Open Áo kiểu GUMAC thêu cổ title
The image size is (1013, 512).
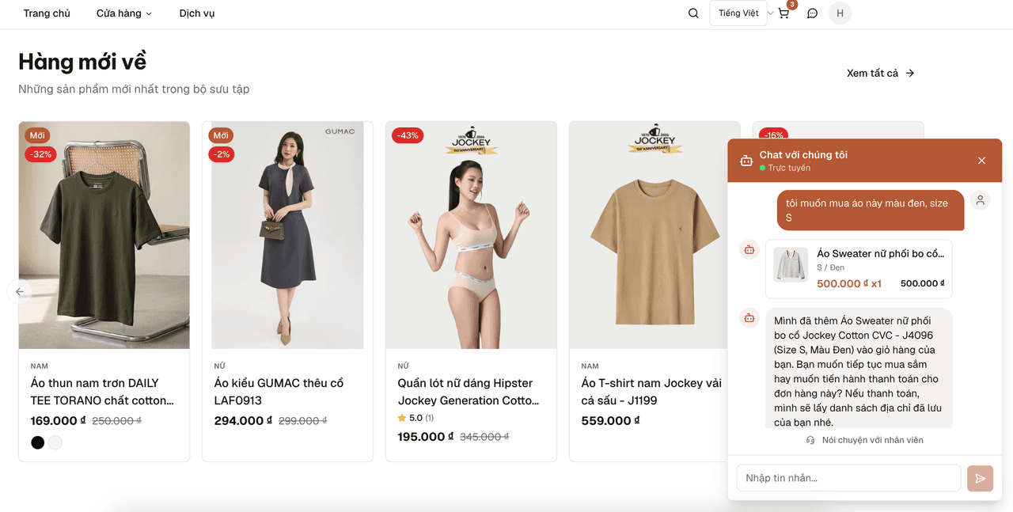pyautogui.click(x=279, y=392)
